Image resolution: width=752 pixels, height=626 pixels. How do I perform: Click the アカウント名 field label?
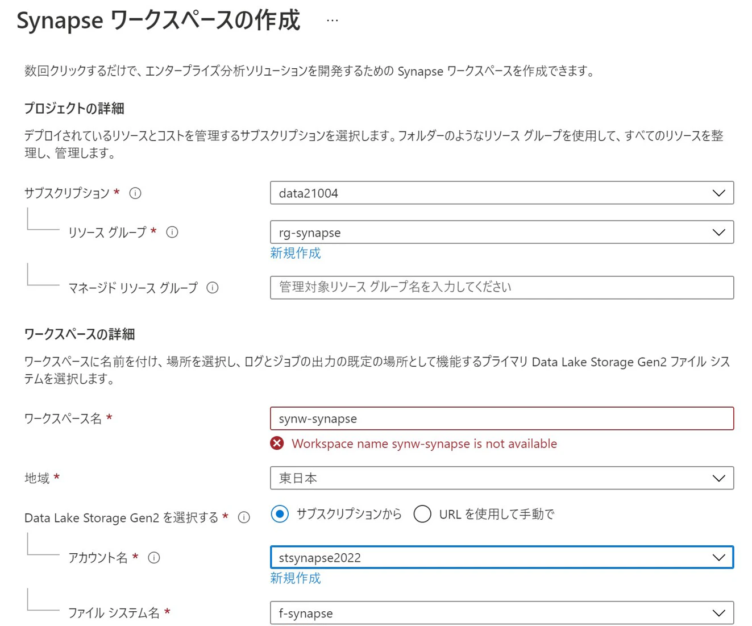point(98,558)
